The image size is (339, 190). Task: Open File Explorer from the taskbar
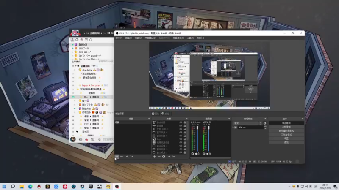(x=22, y=186)
